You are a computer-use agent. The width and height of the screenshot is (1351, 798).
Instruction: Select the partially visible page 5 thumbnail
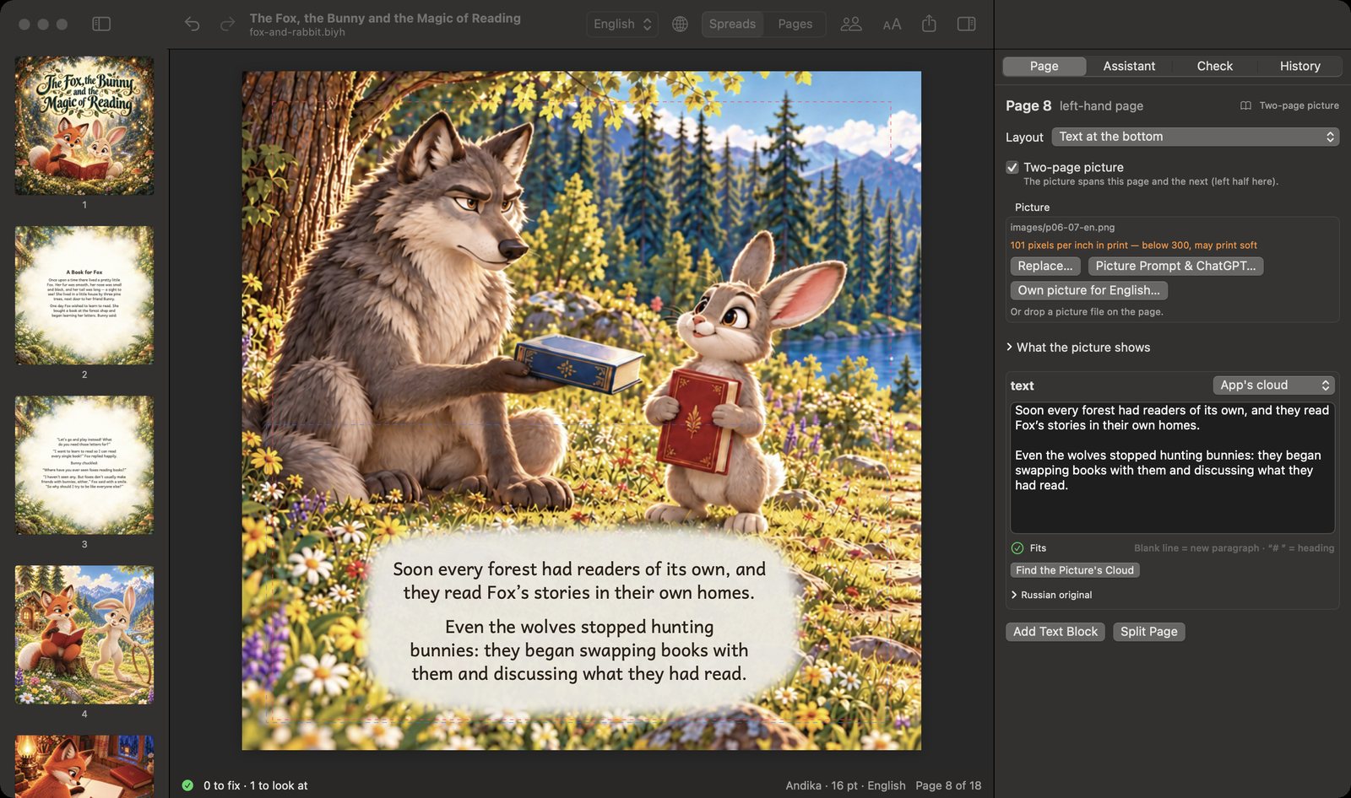click(x=84, y=766)
